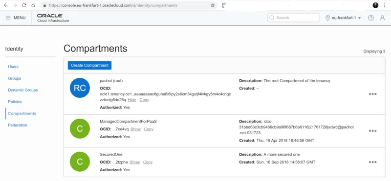Click the ManagedCompartmentForPaaS name
The width and height of the screenshot is (391, 181).
pos(128,122)
